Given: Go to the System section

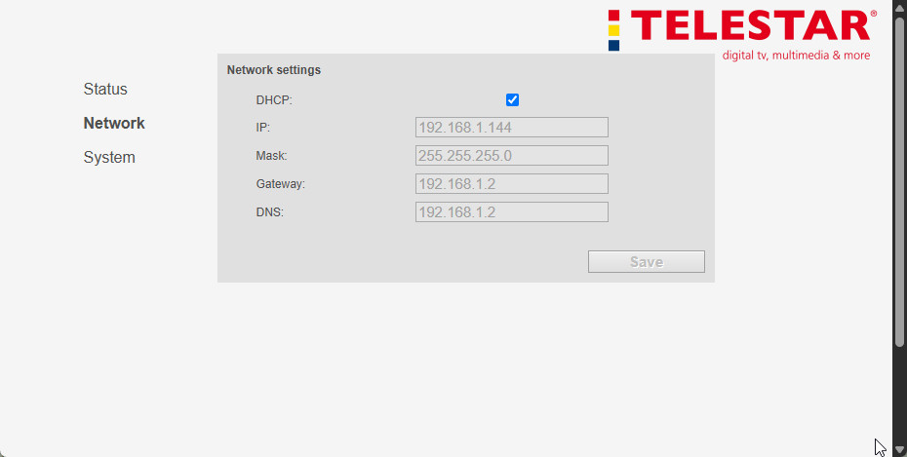Looking at the screenshot, I should [109, 158].
